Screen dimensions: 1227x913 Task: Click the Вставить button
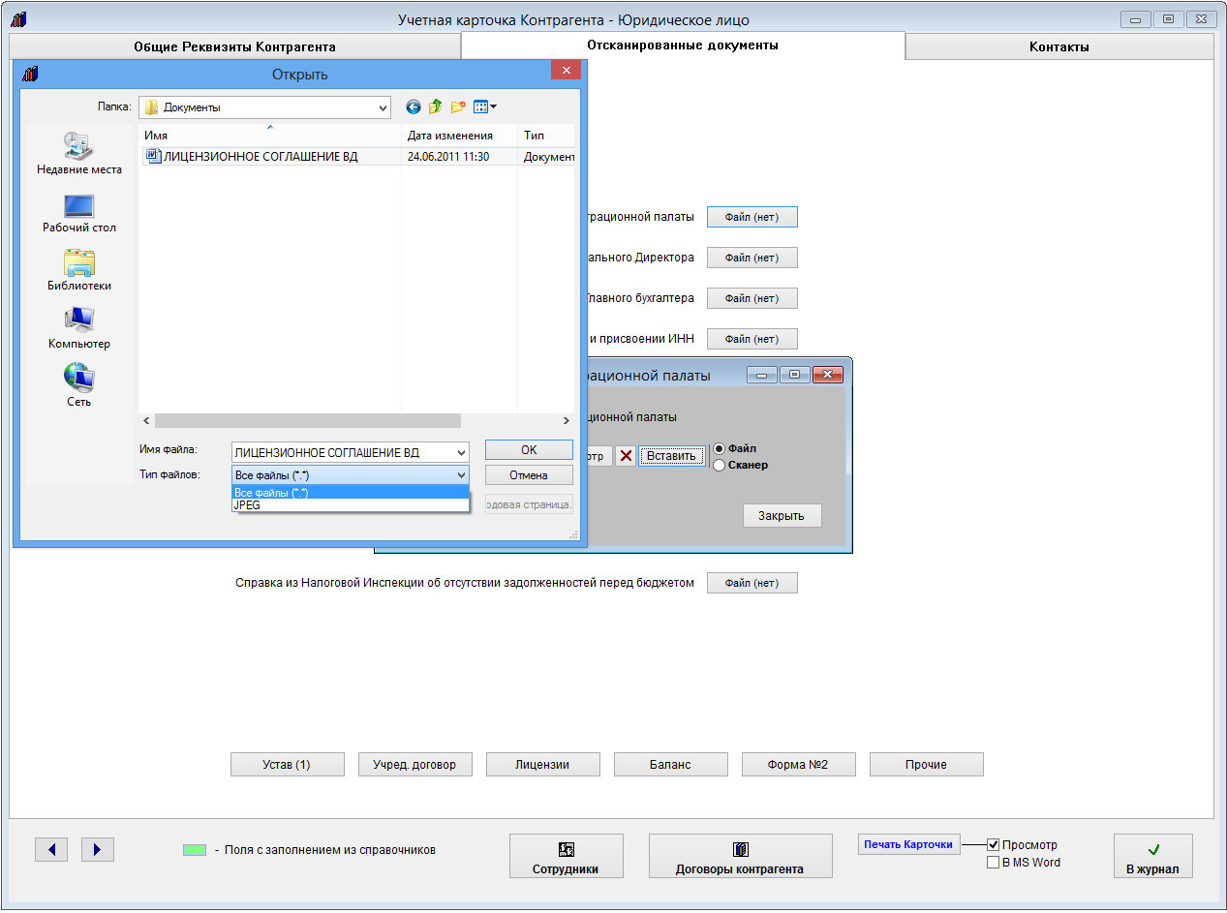[671, 456]
